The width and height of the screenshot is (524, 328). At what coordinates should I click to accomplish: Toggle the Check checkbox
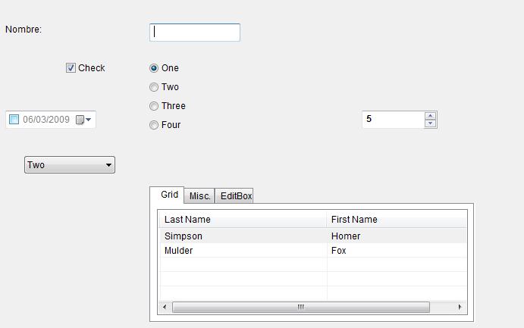coord(71,68)
